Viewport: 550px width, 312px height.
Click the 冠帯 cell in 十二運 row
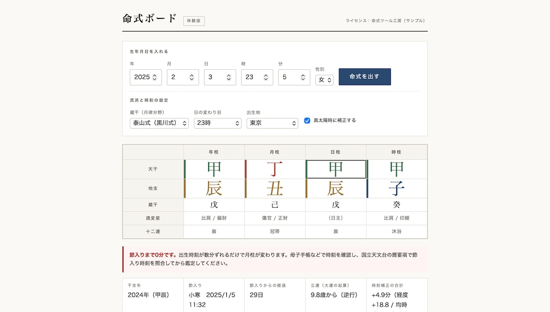pos(275,232)
